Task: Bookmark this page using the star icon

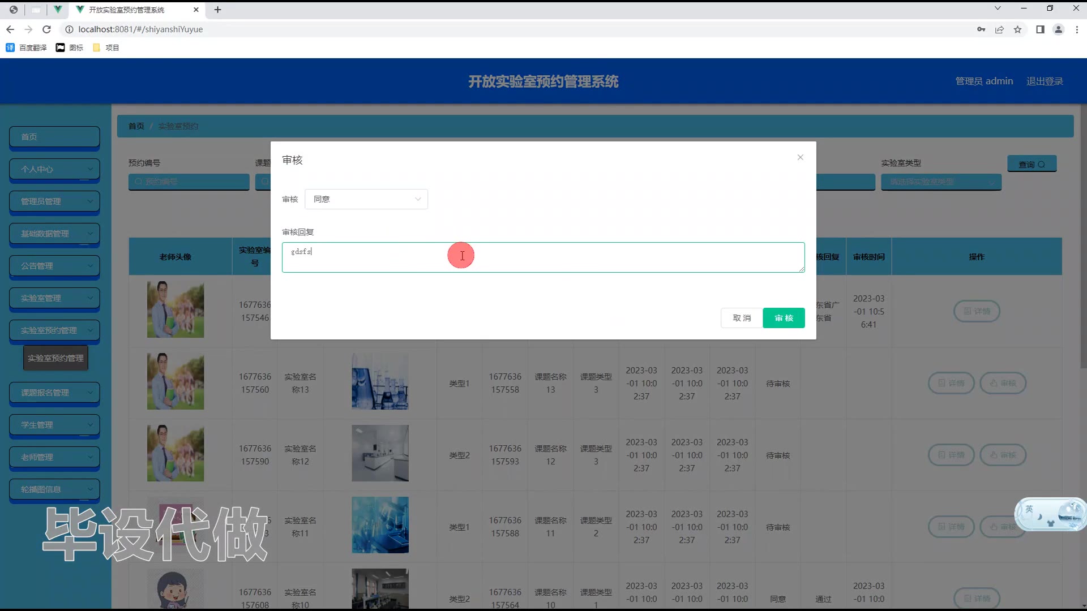Action: 1017,29
